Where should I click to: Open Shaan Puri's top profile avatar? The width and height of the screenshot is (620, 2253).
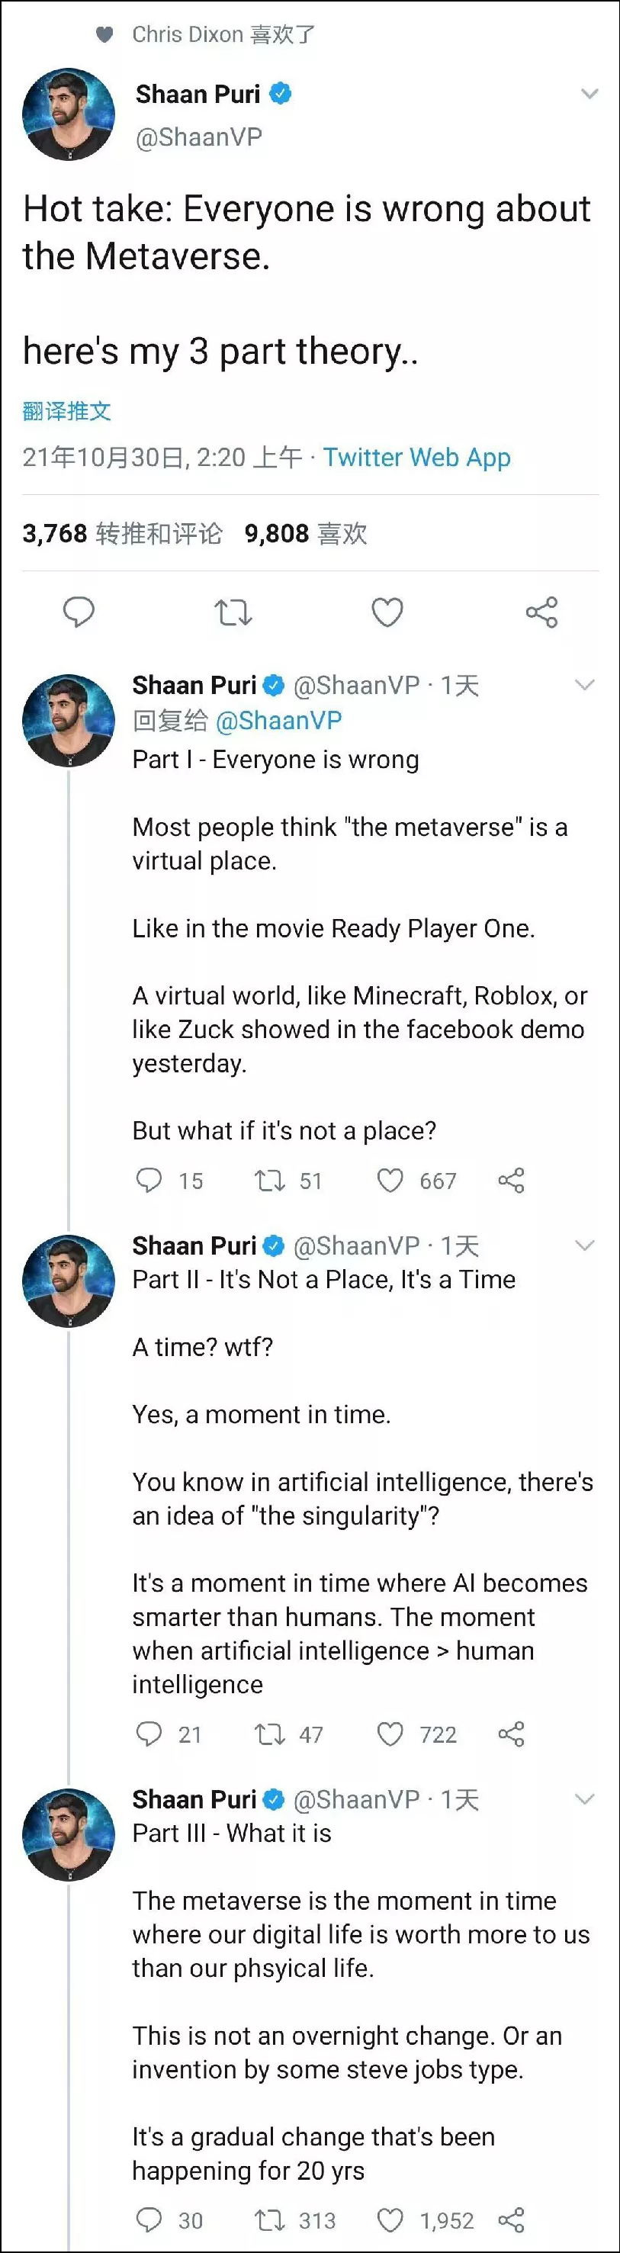pyautogui.click(x=68, y=114)
